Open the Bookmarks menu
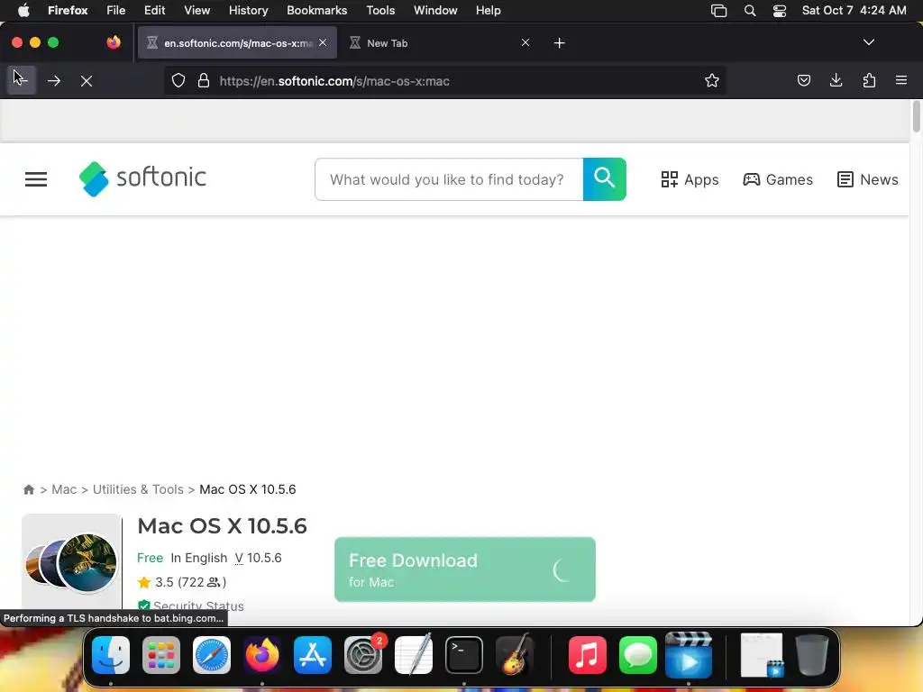This screenshot has height=692, width=923. 316,10
